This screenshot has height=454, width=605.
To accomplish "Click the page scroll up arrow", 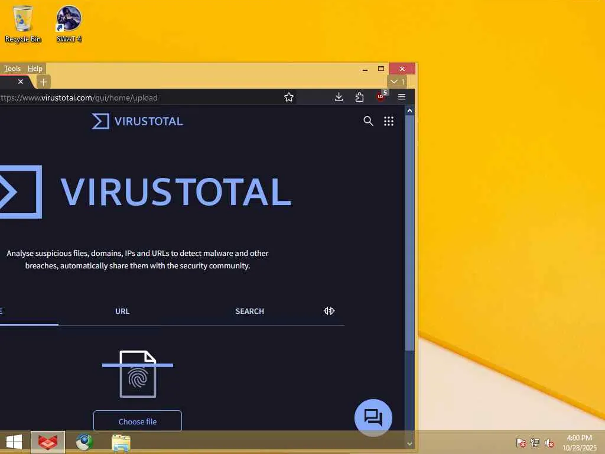I will tap(410, 111).
